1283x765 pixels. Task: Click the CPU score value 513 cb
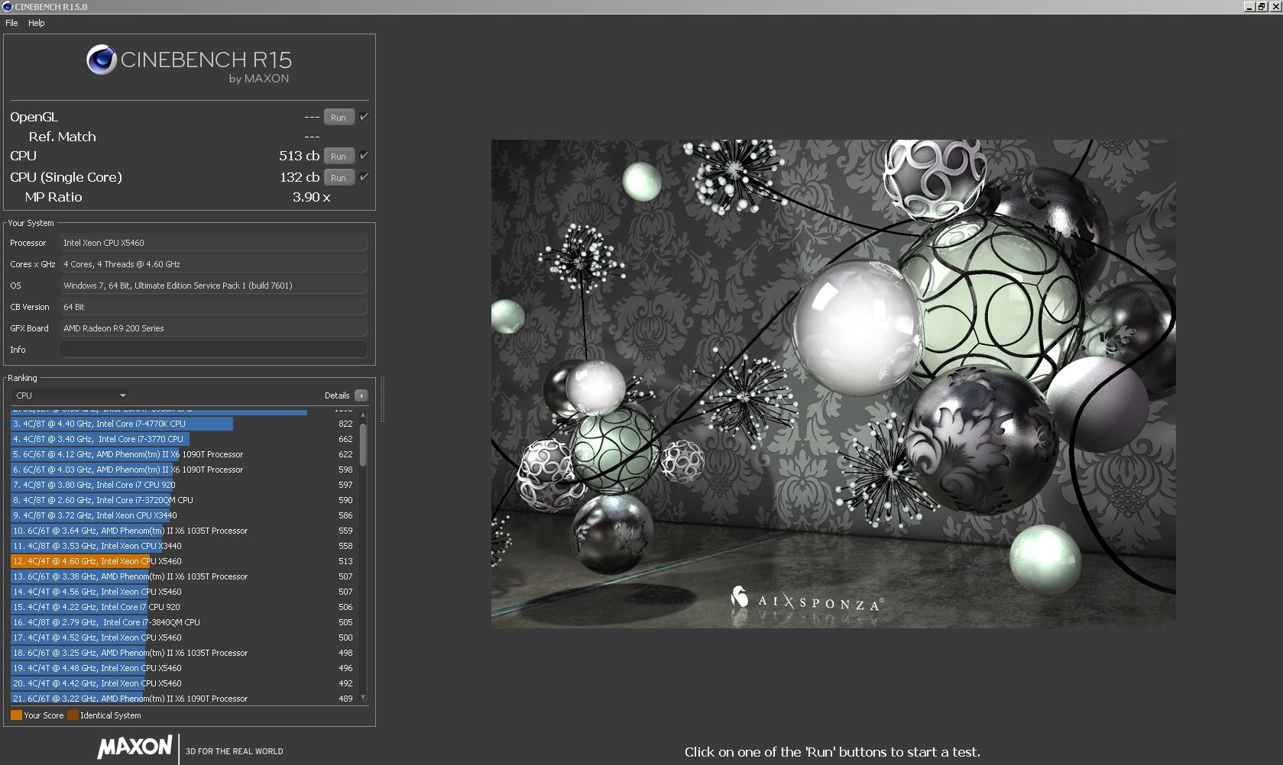[x=299, y=156]
